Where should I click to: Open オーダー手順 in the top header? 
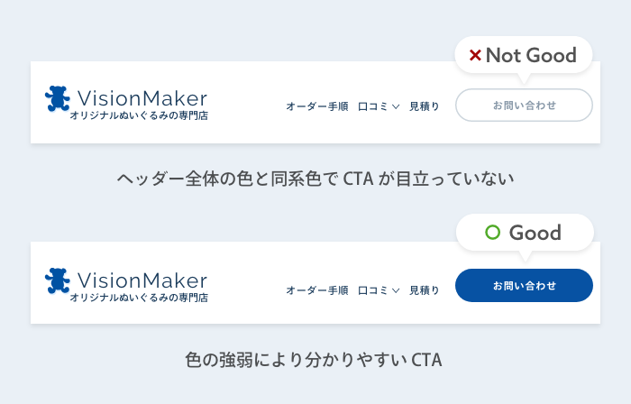click(317, 106)
